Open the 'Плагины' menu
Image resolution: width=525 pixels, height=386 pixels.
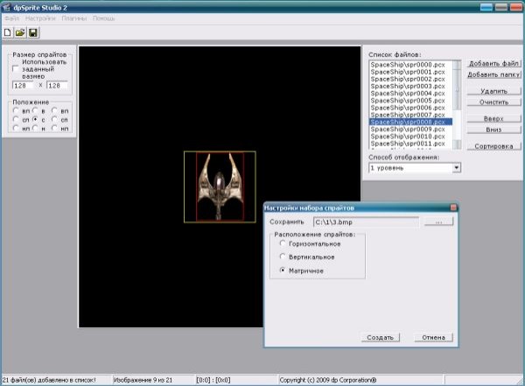point(74,18)
